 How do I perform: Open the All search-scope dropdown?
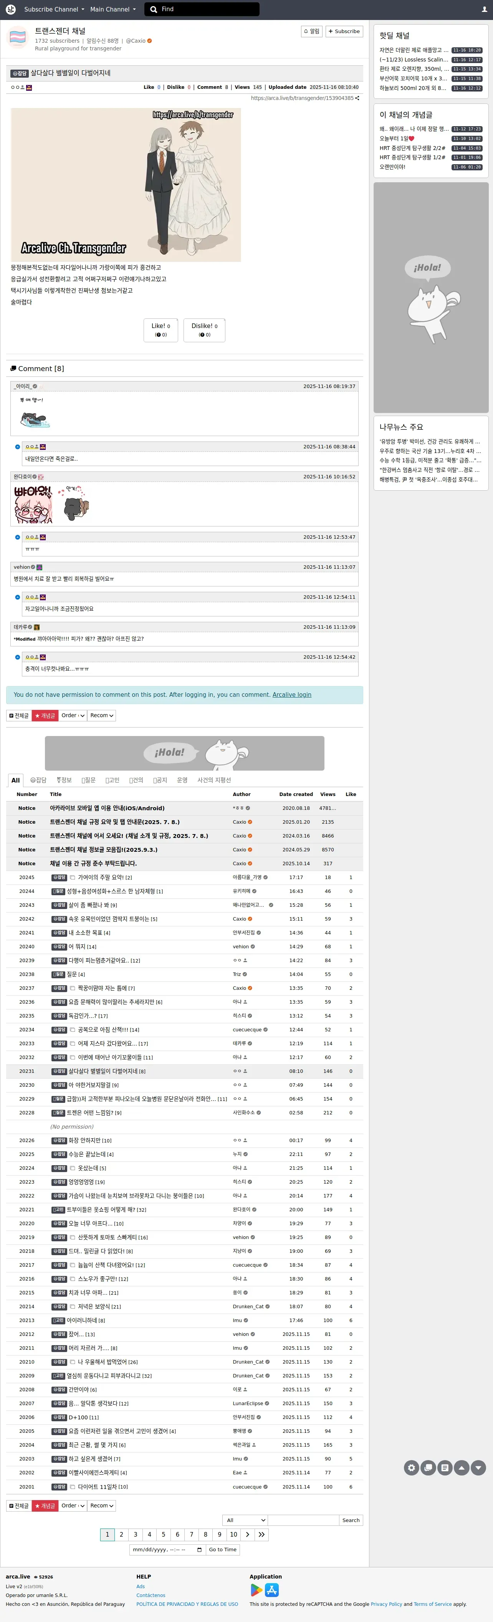click(246, 1520)
